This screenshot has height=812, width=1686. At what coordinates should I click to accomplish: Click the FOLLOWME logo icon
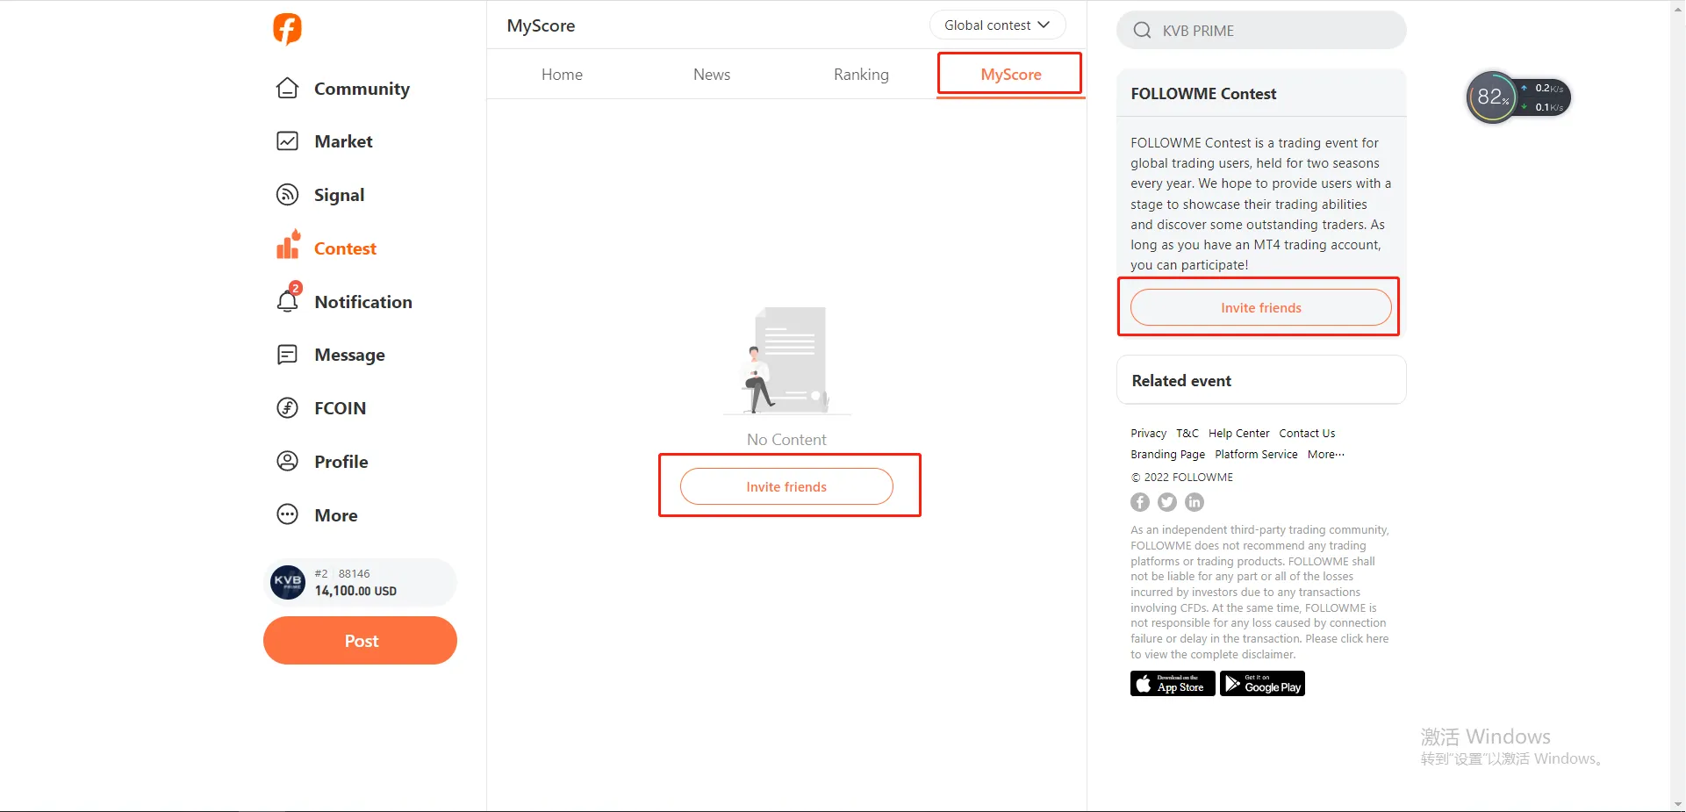coord(287,29)
